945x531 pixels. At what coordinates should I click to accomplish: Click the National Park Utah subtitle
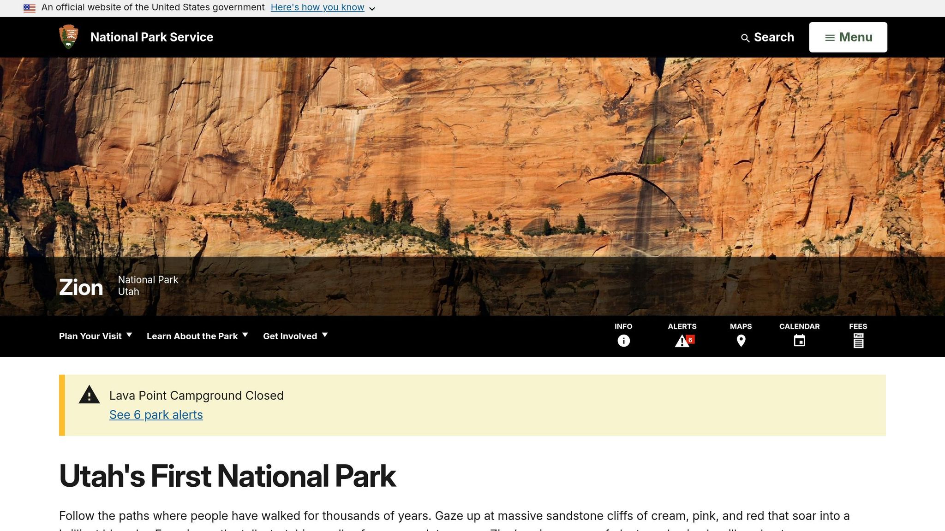pyautogui.click(x=148, y=286)
